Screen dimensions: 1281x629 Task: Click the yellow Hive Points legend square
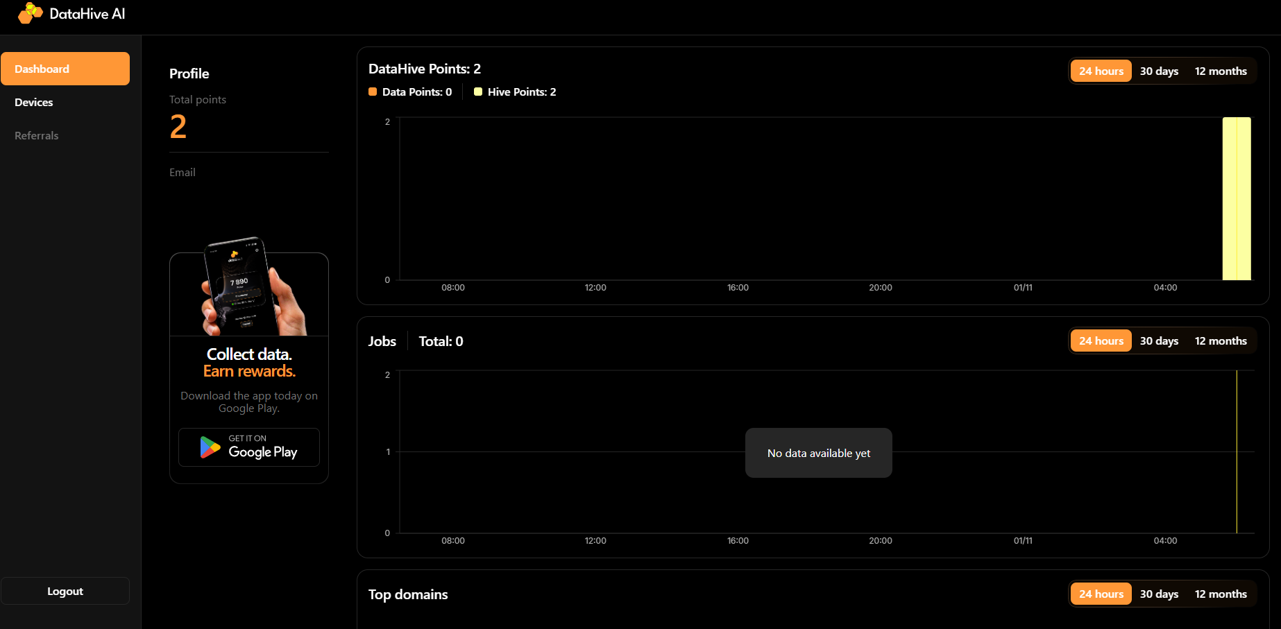point(478,92)
